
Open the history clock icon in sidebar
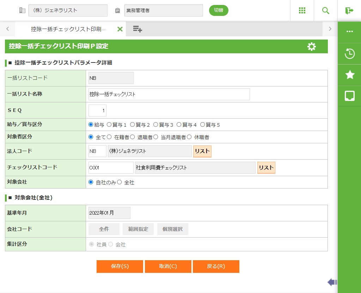(349, 54)
